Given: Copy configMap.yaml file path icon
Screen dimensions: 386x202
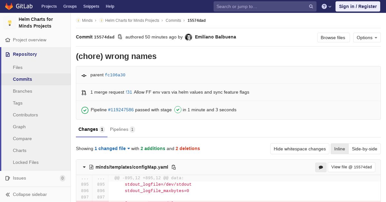Looking at the screenshot, I should tap(174, 167).
